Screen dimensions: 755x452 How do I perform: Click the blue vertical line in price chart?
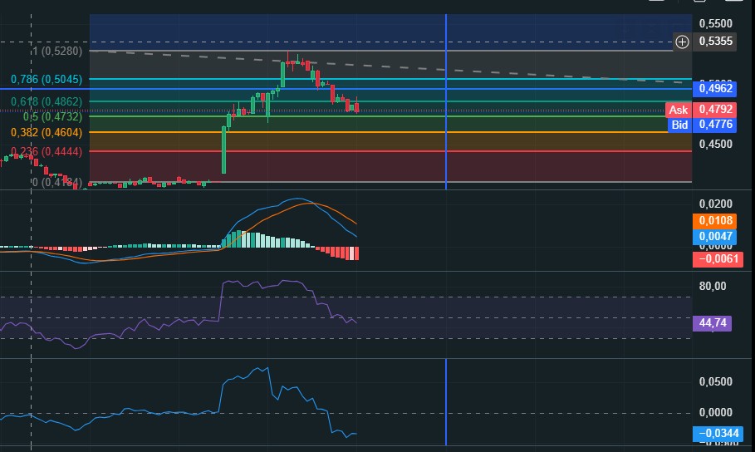click(x=446, y=101)
